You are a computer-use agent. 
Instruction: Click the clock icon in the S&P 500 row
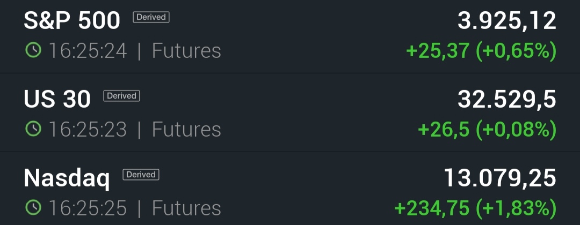pos(33,50)
